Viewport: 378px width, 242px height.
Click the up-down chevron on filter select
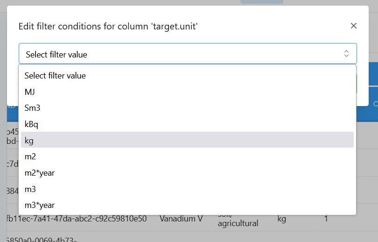point(346,54)
